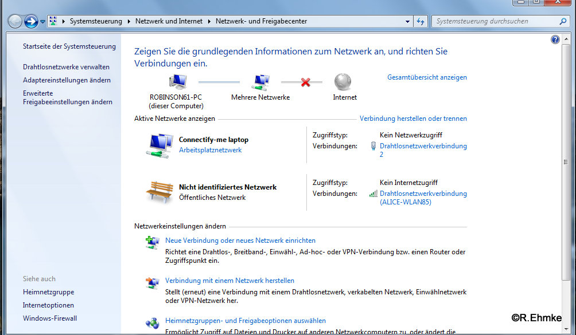Open Gesamtübersicht anzeigen link
The image size is (576, 335).
(427, 77)
